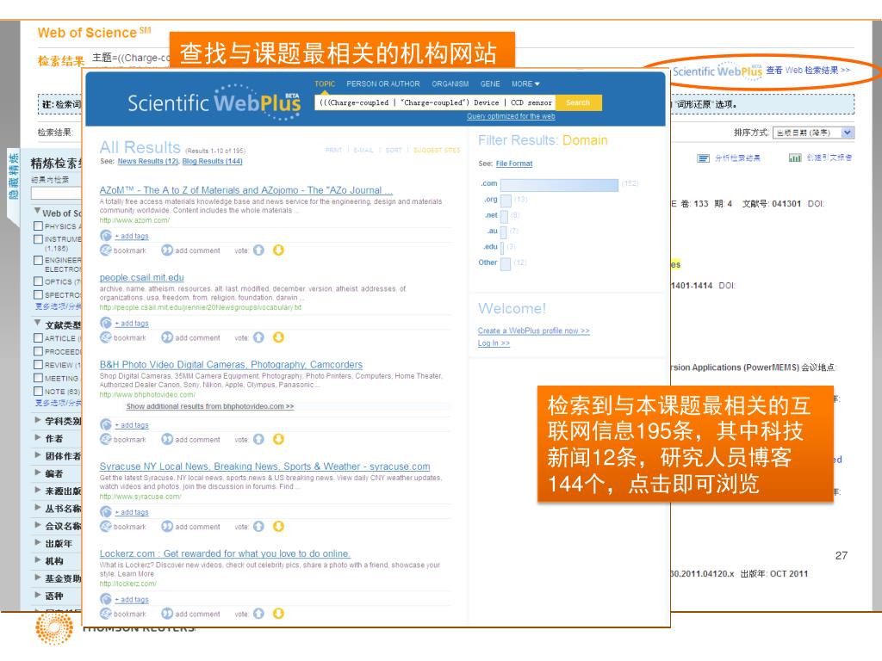Check the SPECTROSCOPY category checkbox
Viewport: 882px width, 661px height.
click(x=38, y=294)
